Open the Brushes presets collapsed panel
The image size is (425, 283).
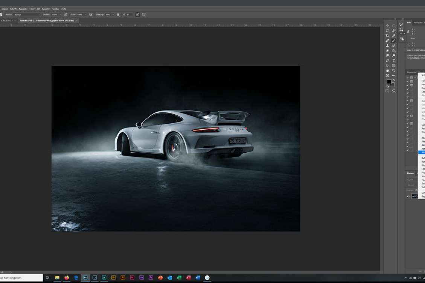point(401,30)
